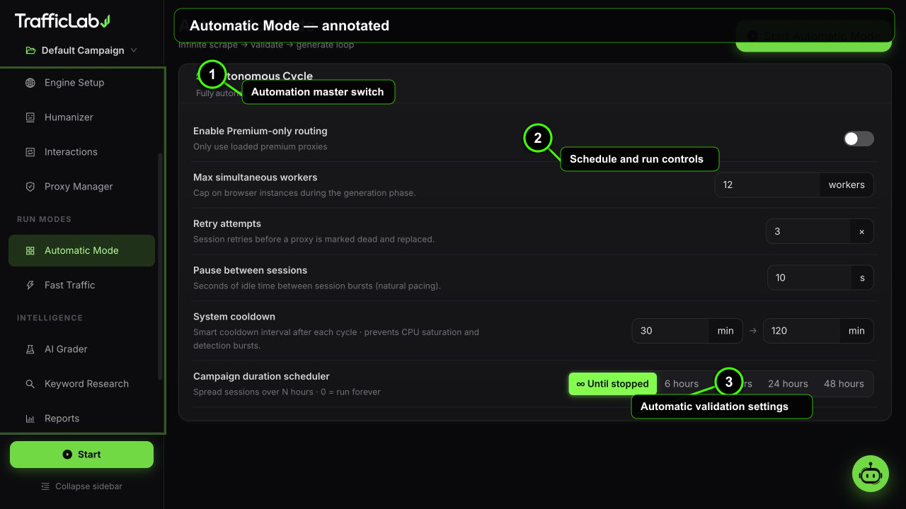
Task: Select Automatic Mode in the sidebar
Action: coord(81,250)
